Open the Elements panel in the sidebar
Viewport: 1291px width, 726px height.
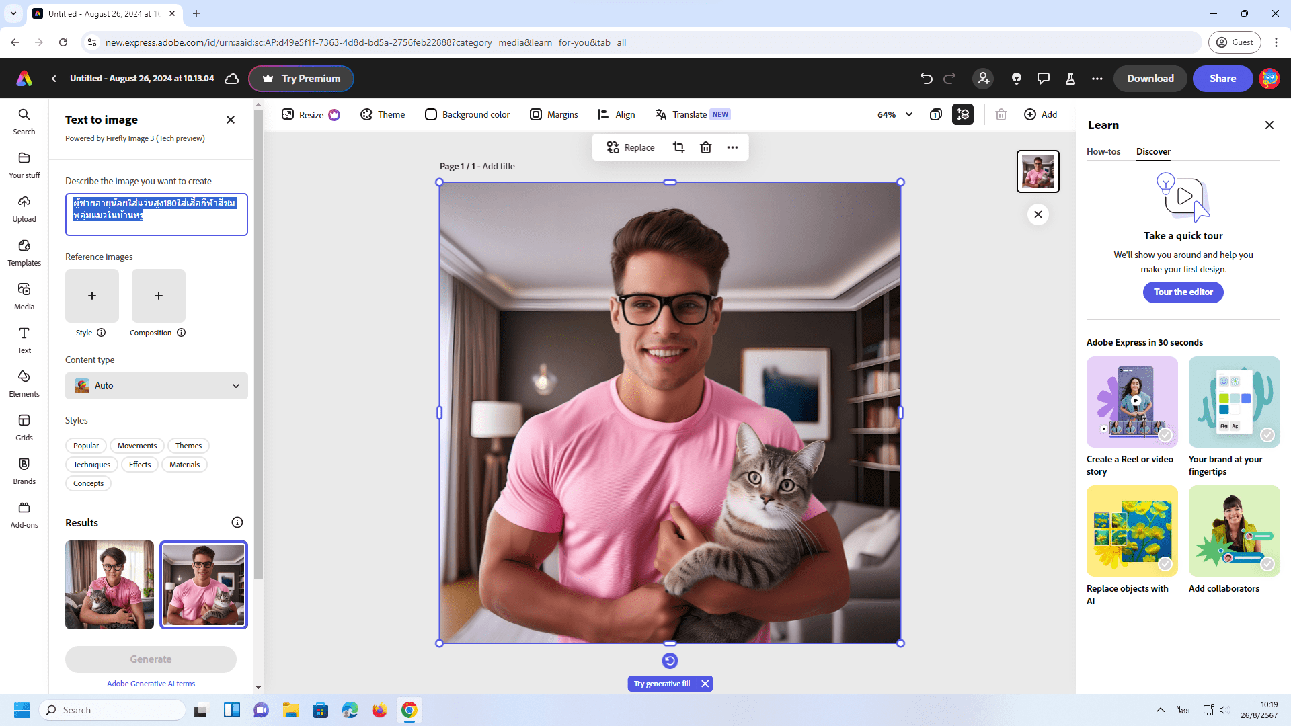[24, 383]
